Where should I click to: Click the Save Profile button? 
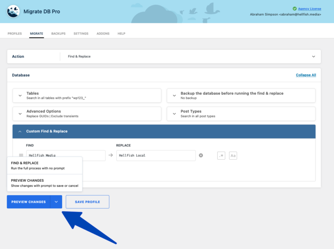(87, 202)
